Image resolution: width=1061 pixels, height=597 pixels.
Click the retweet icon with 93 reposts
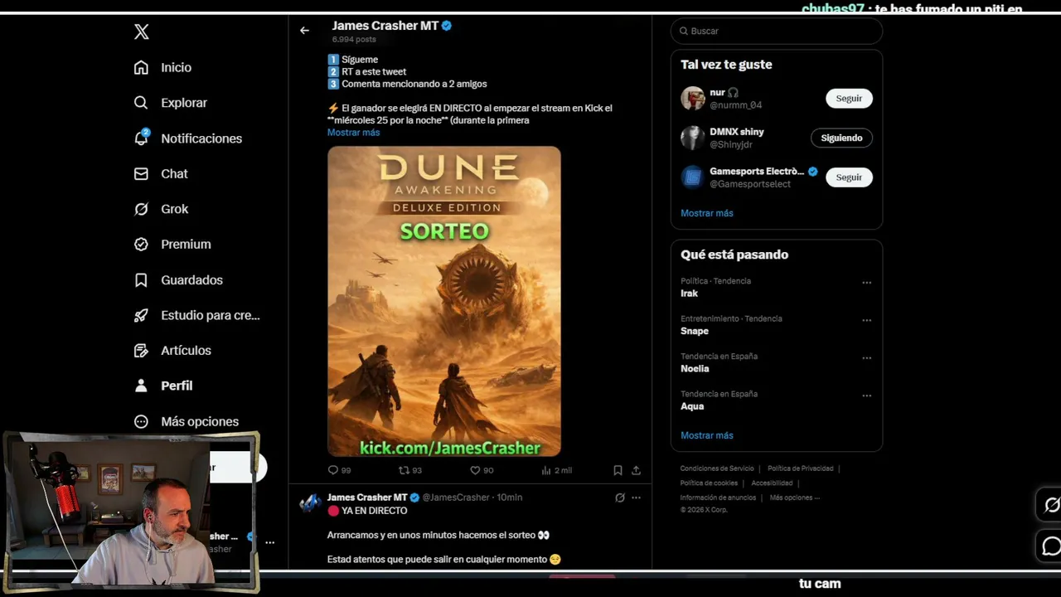point(405,470)
